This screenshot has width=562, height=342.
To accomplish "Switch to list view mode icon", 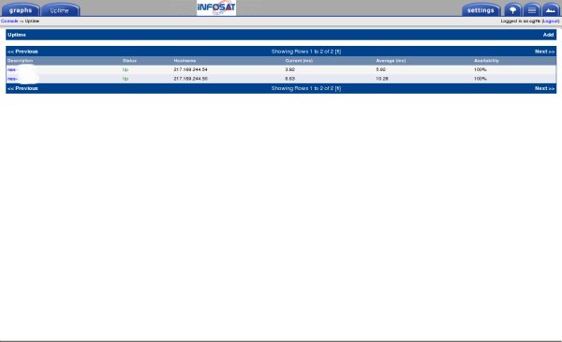I will pos(532,9).
